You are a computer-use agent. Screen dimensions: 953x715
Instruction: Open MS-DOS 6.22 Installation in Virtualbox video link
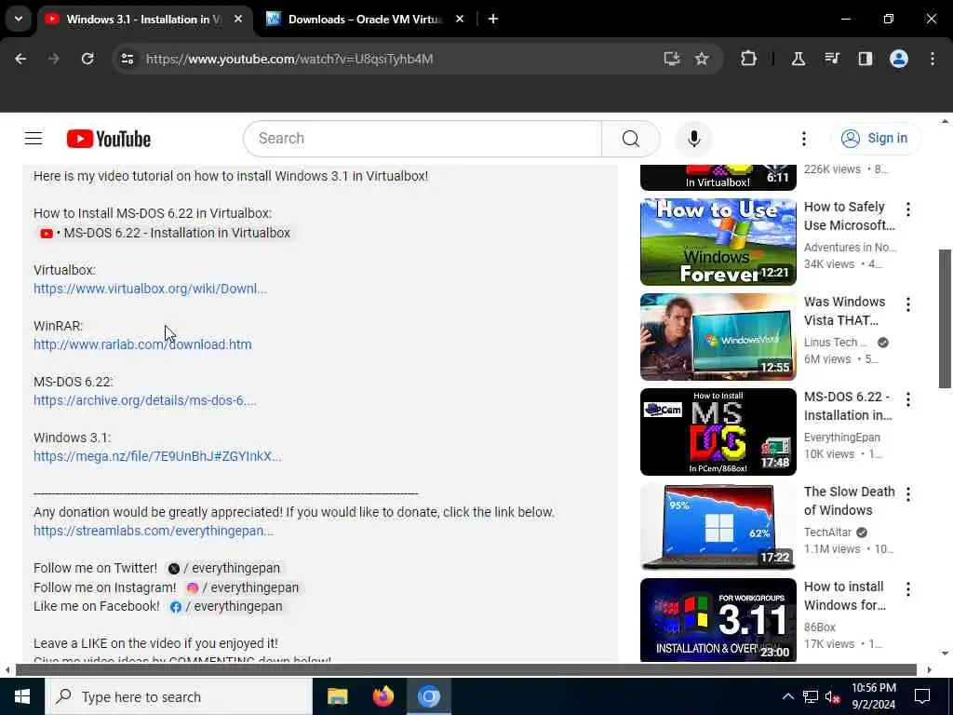tap(166, 233)
